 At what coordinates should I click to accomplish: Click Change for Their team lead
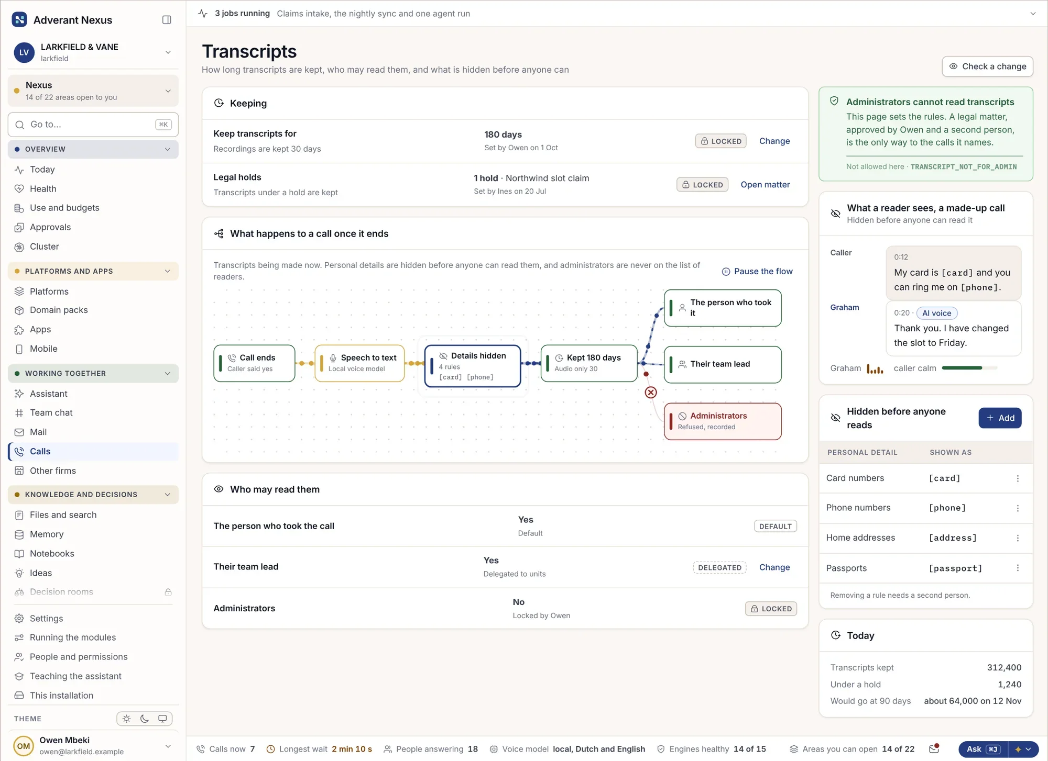click(x=774, y=567)
